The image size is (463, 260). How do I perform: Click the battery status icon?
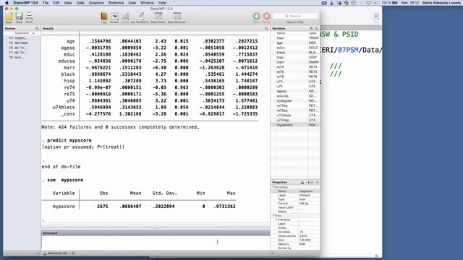tap(394, 3)
